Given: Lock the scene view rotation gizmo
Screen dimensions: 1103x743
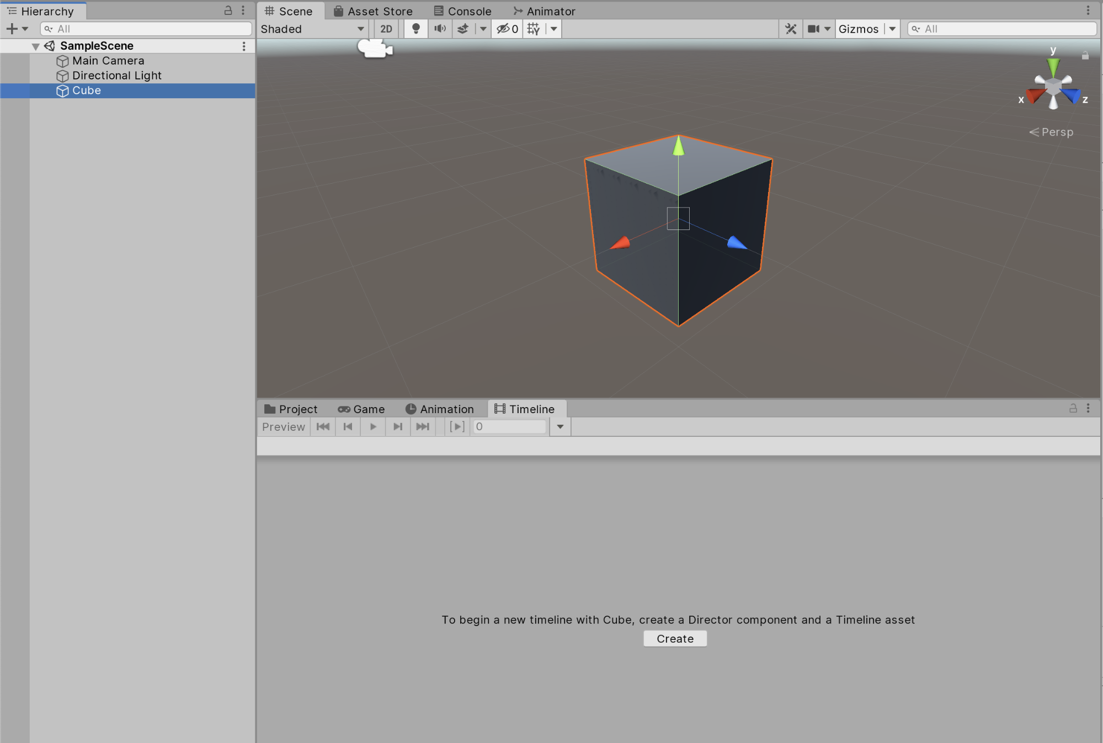Looking at the screenshot, I should point(1085,55).
